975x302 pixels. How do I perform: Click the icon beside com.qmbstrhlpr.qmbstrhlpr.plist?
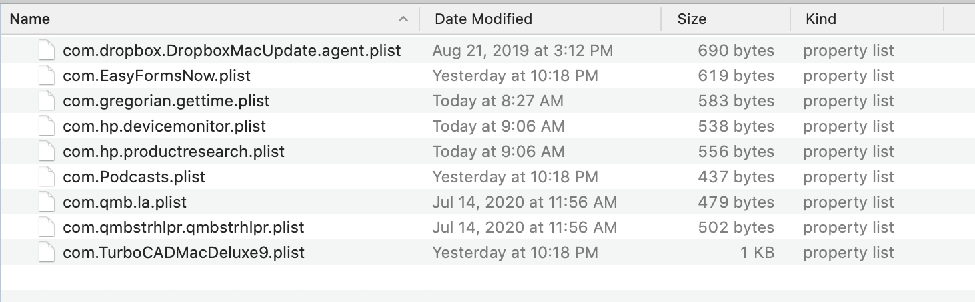[45, 227]
